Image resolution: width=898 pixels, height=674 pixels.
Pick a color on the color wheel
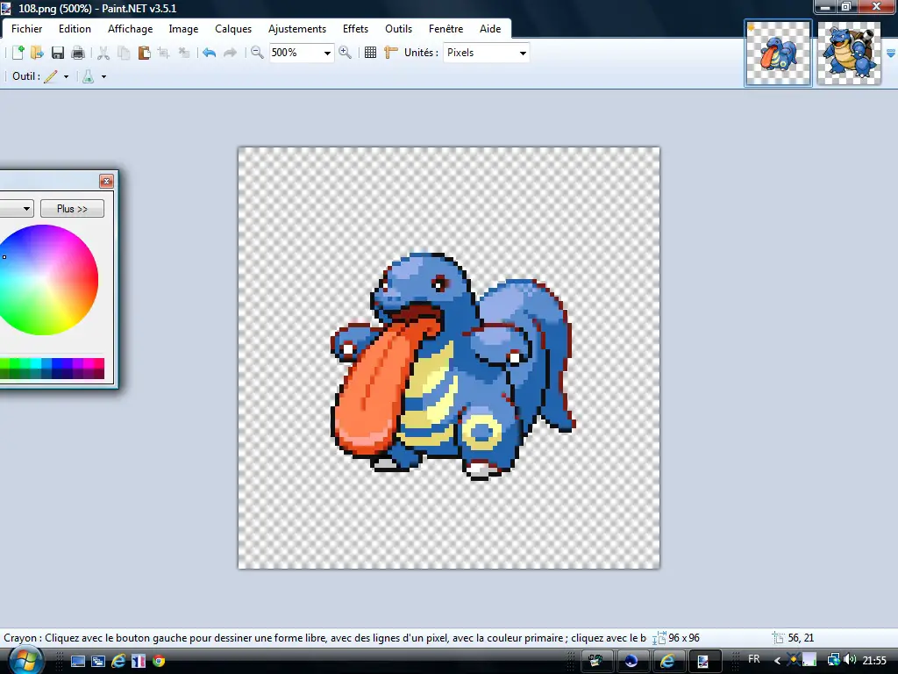coord(44,280)
